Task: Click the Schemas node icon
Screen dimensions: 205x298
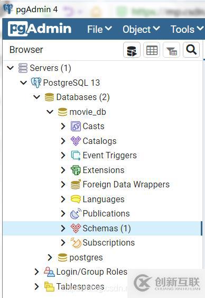Action: pyautogui.click(x=76, y=228)
